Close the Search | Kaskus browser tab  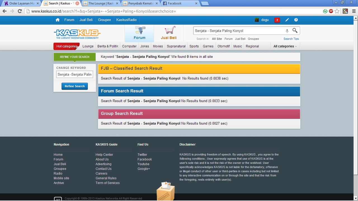(x=77, y=3)
